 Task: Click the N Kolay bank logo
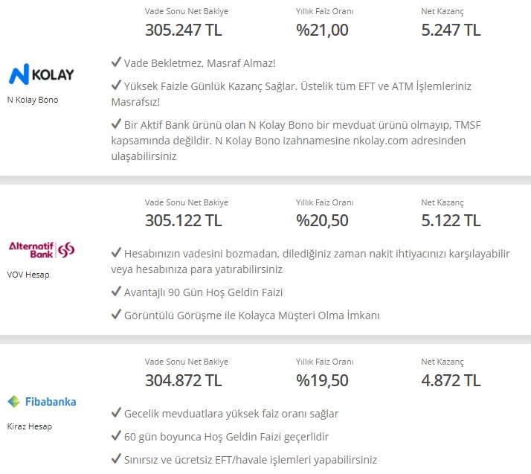[x=42, y=74]
